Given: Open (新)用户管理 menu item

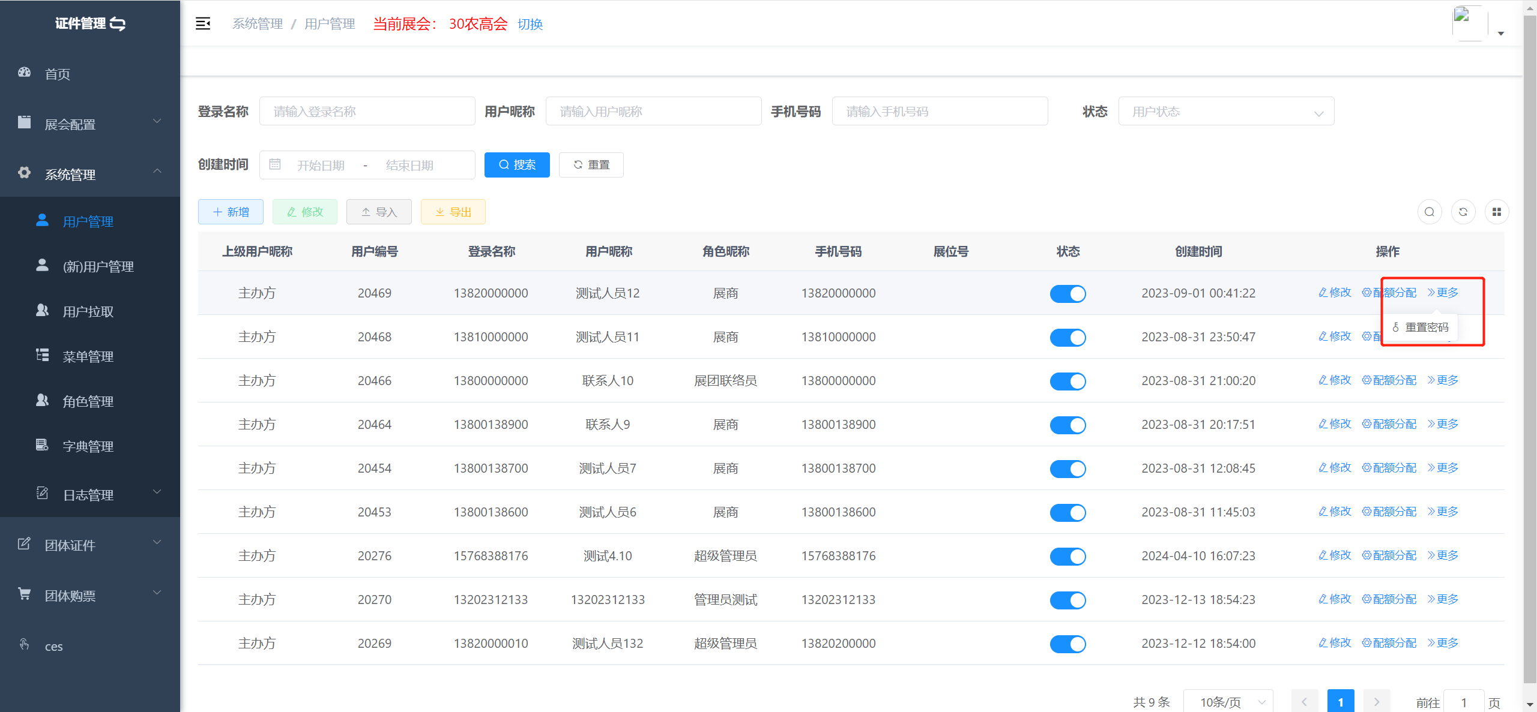Looking at the screenshot, I should point(90,266).
